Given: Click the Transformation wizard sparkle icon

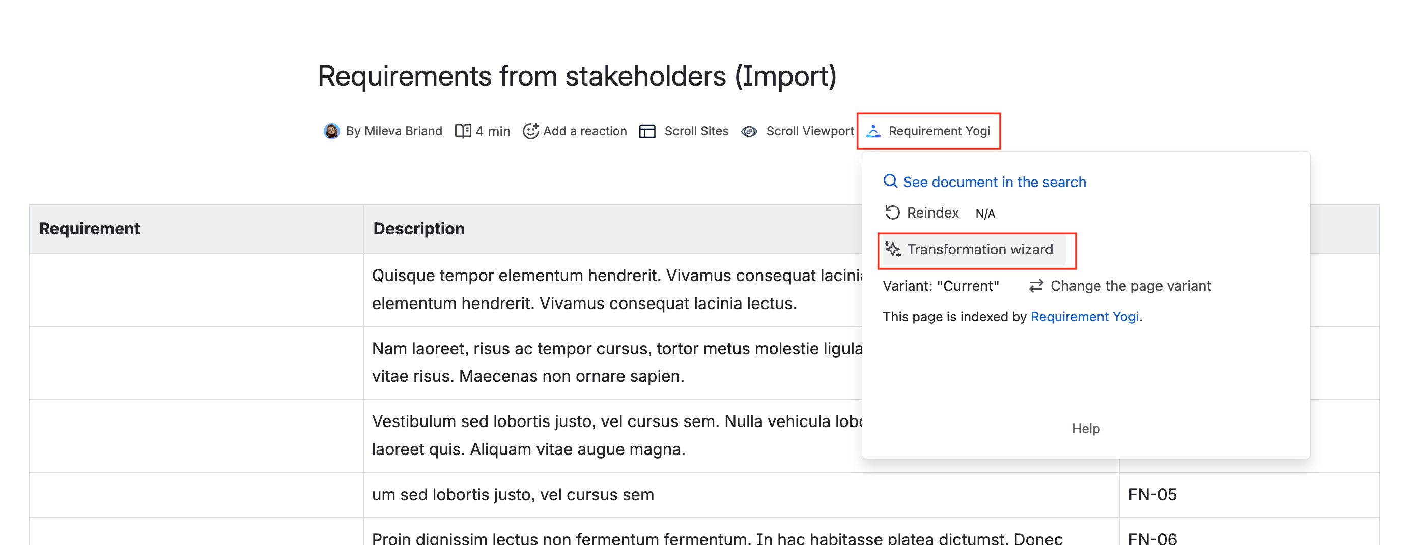Looking at the screenshot, I should tap(892, 249).
